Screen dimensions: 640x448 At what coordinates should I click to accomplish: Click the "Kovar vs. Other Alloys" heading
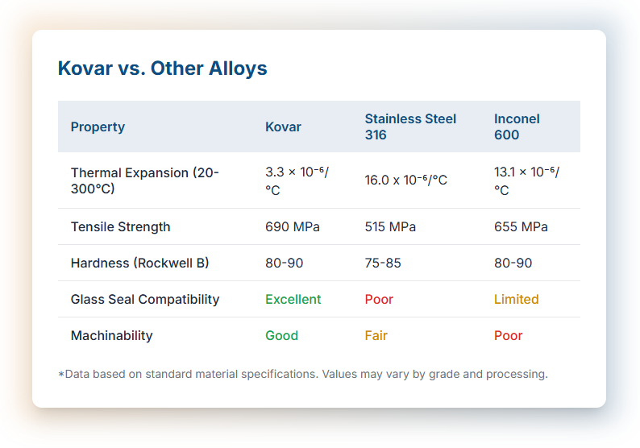pyautogui.click(x=162, y=68)
